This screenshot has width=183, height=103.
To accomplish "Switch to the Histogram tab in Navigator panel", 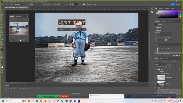I will (x=18, y=17).
